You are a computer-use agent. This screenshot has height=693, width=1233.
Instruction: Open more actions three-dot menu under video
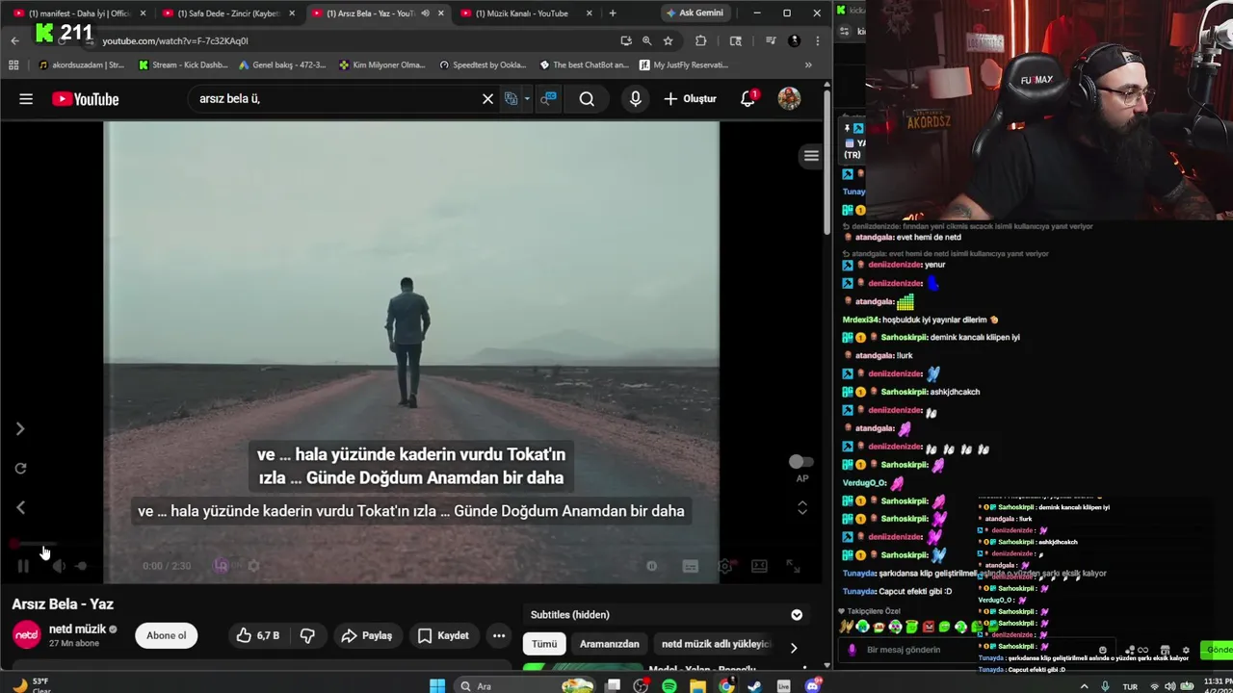pos(498,635)
